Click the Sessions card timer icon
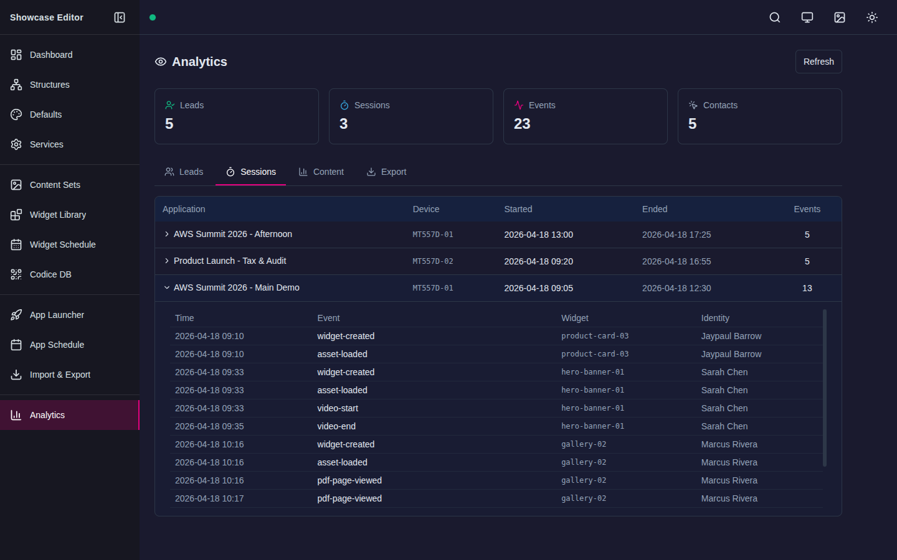Viewport: 897px width, 560px height. tap(344, 105)
